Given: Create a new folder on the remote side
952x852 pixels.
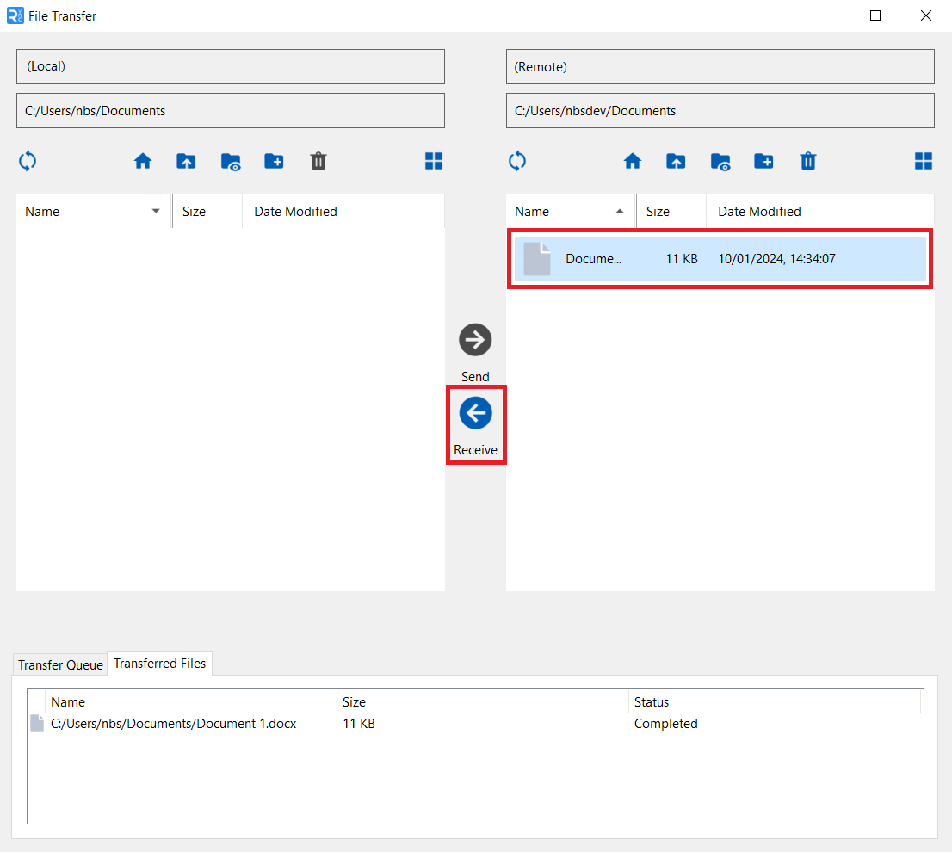Looking at the screenshot, I should pyautogui.click(x=763, y=161).
